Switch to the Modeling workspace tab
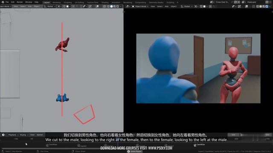This screenshot has height=153, width=273. pos(57,3)
